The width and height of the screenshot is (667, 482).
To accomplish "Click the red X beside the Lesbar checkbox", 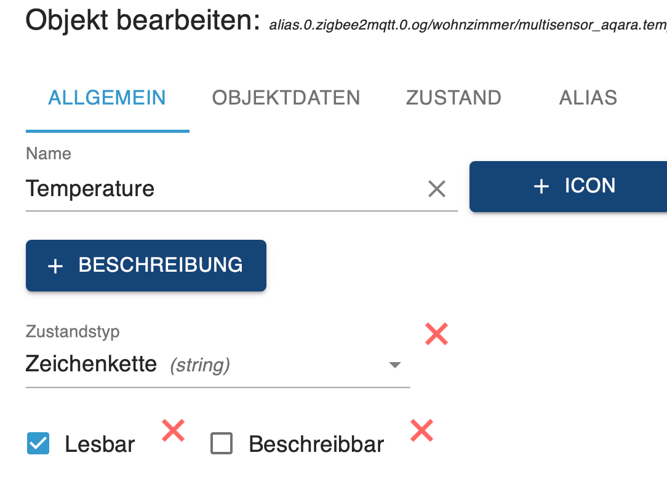I will (x=173, y=431).
